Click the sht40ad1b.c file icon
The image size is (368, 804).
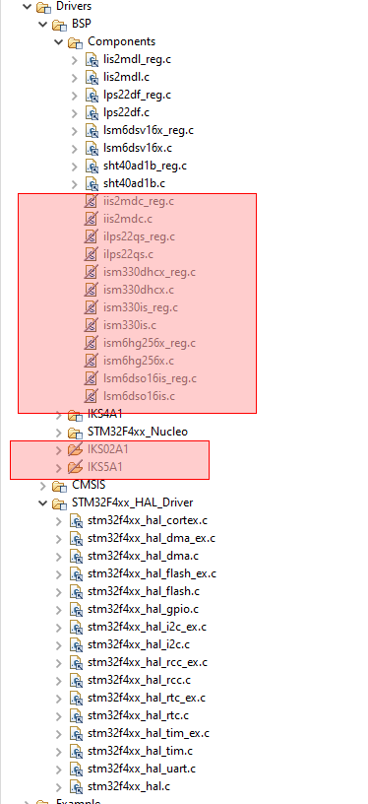[92, 183]
